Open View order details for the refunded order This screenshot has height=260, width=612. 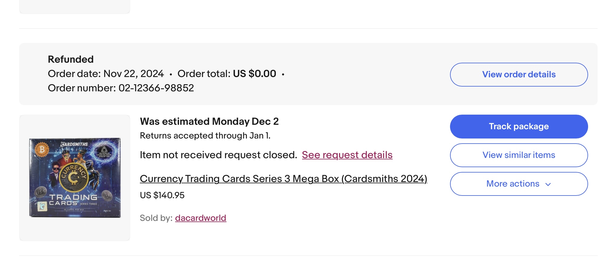pyautogui.click(x=519, y=75)
